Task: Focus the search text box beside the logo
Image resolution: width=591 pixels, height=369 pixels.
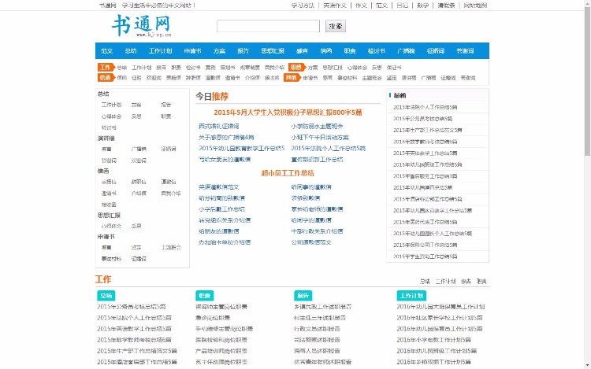Action: [x=268, y=26]
